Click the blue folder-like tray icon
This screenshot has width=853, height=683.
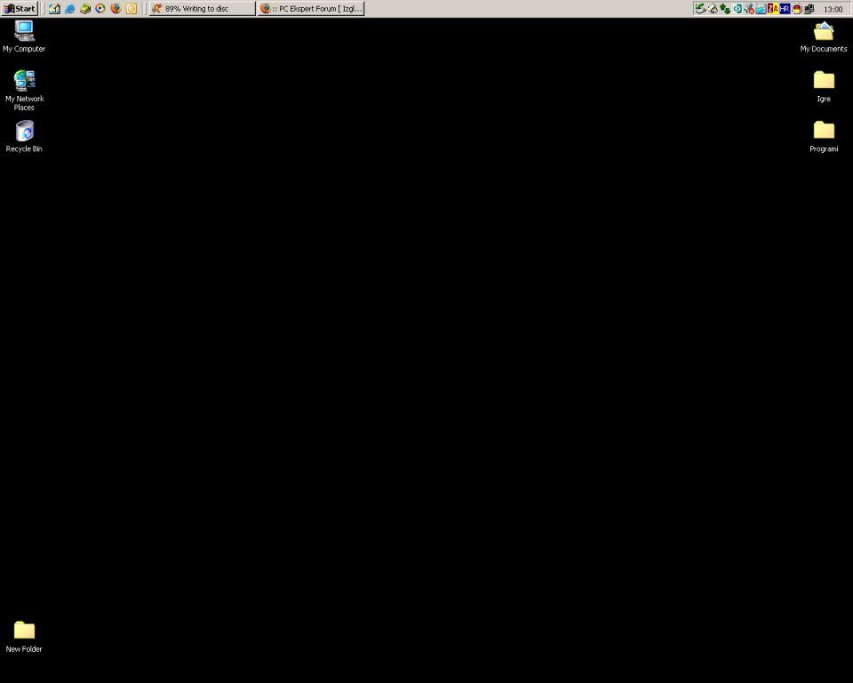tap(761, 8)
